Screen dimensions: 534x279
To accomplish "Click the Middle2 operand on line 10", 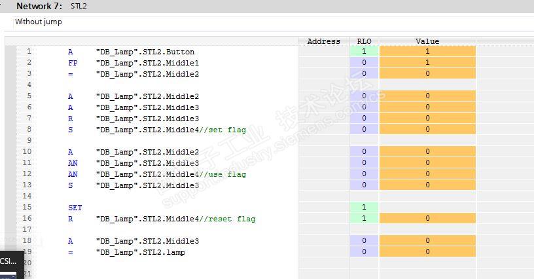I will (147, 152).
